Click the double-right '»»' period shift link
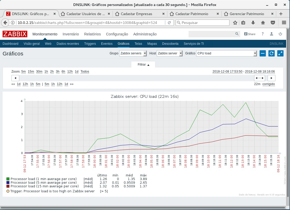This screenshot has height=210, width=290. pos(72,84)
